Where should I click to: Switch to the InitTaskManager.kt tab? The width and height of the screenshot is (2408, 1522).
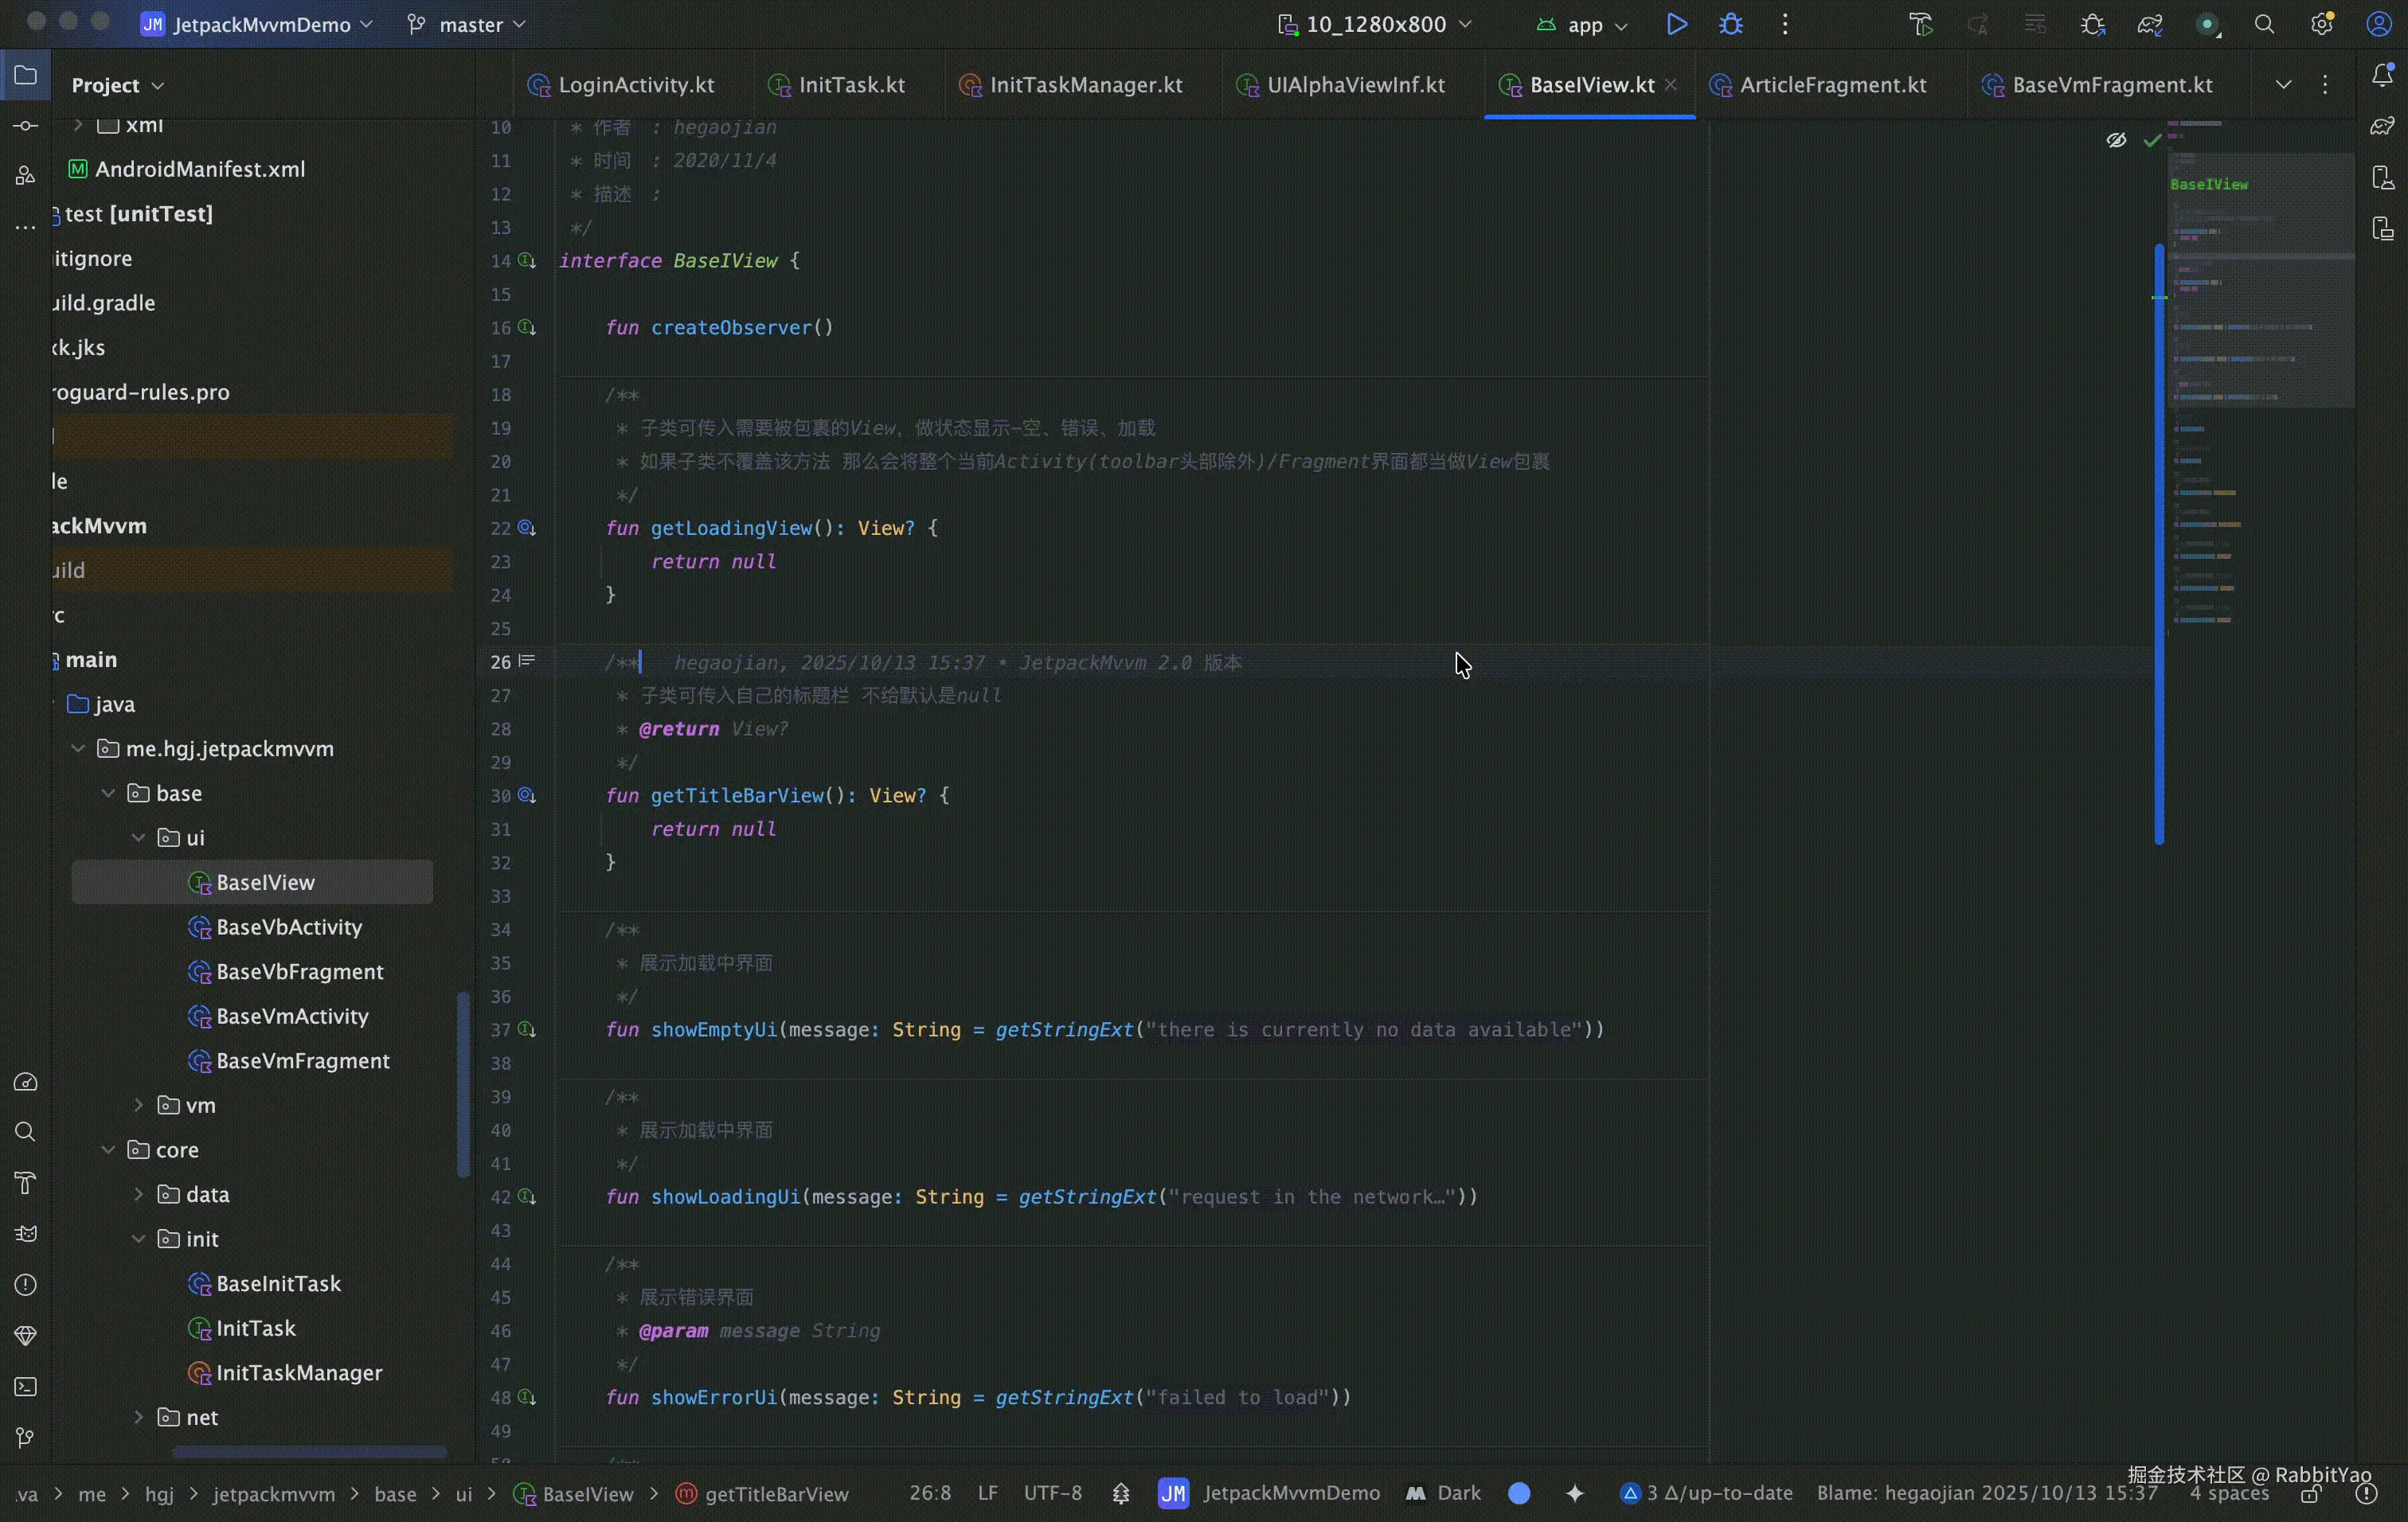coord(1086,85)
